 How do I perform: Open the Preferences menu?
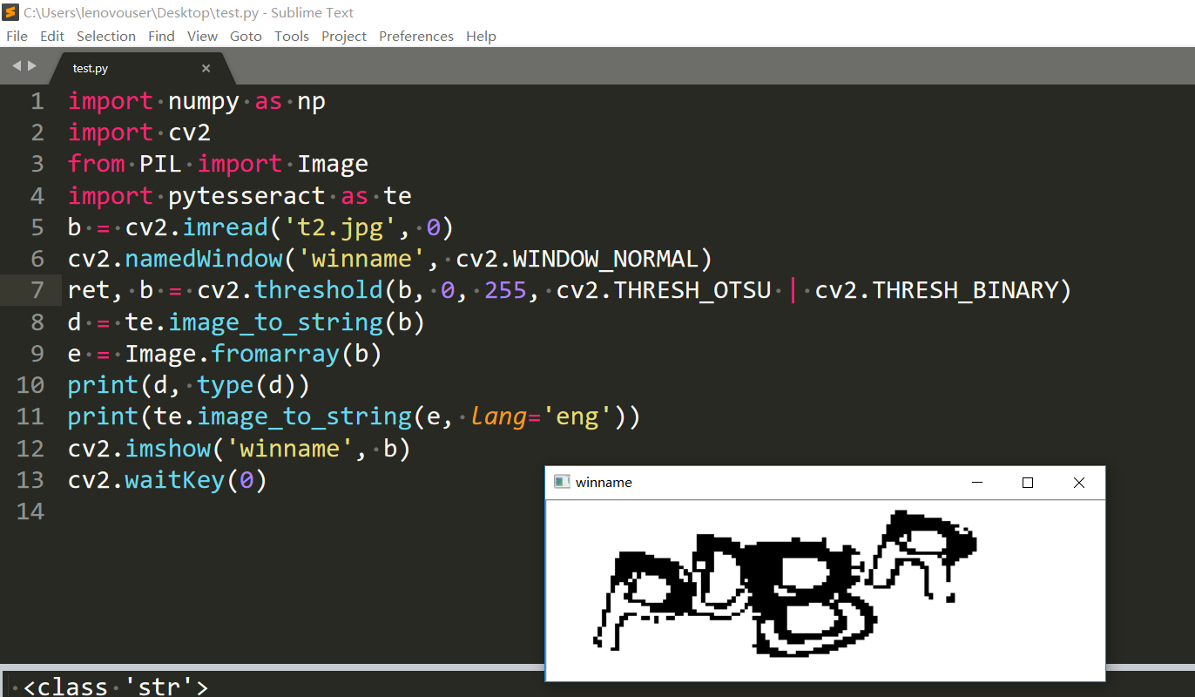pos(416,36)
